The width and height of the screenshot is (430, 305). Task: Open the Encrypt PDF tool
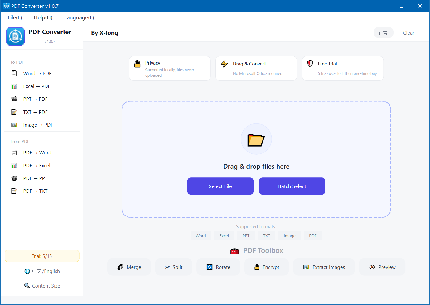click(x=267, y=267)
